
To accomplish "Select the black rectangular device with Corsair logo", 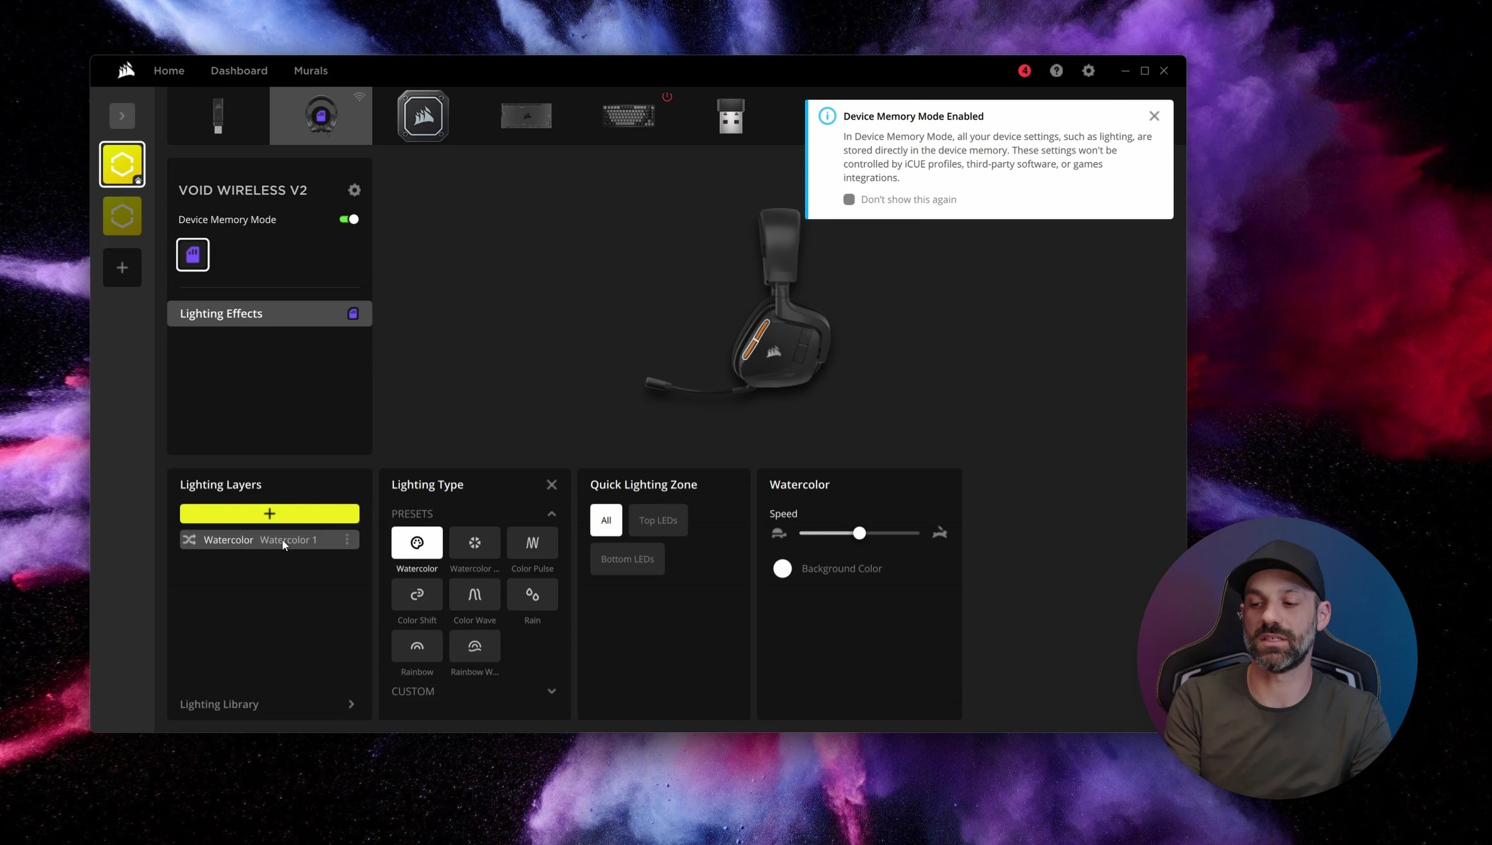I will 526,116.
